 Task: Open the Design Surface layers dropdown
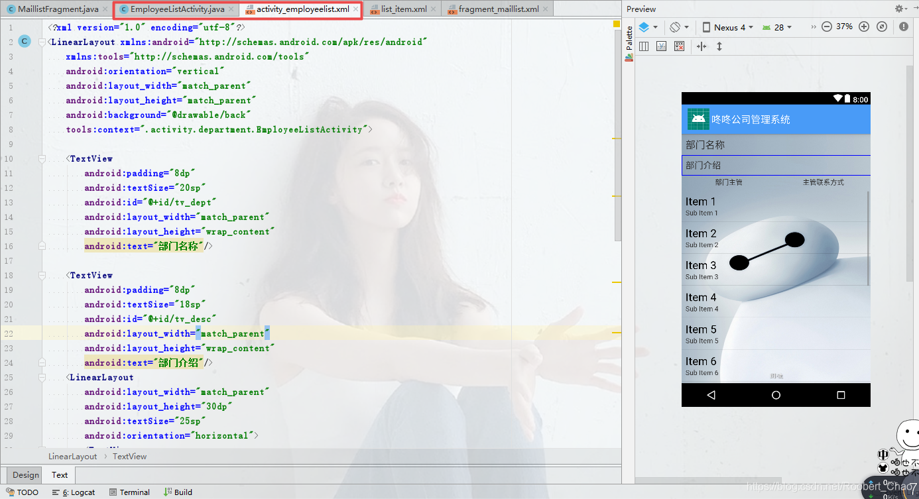tap(648, 27)
